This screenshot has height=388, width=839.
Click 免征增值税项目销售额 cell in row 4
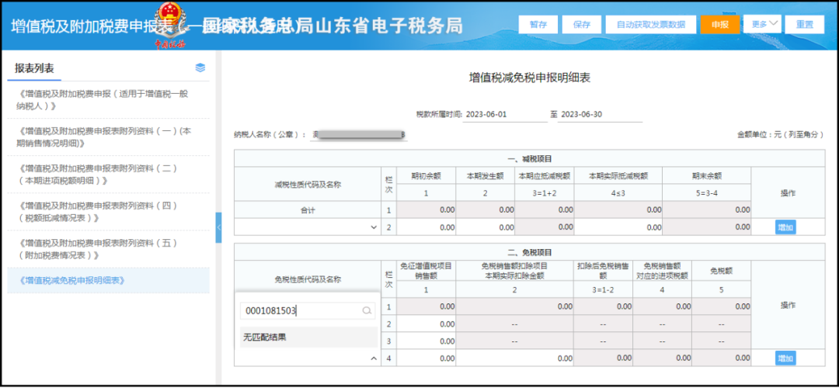426,358
